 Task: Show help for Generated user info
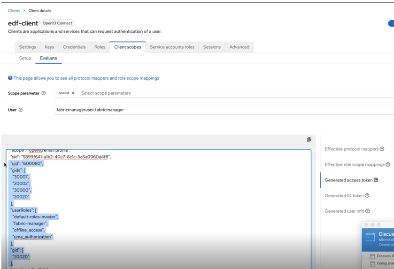pyautogui.click(x=367, y=211)
